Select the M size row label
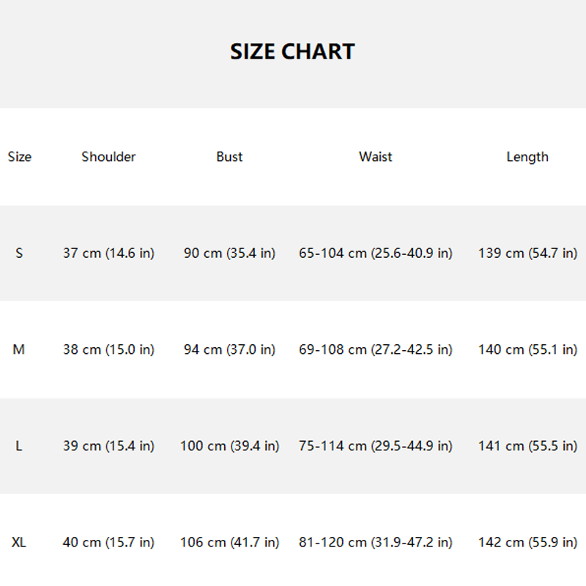Screen dimensions: 586x586 coord(19,350)
